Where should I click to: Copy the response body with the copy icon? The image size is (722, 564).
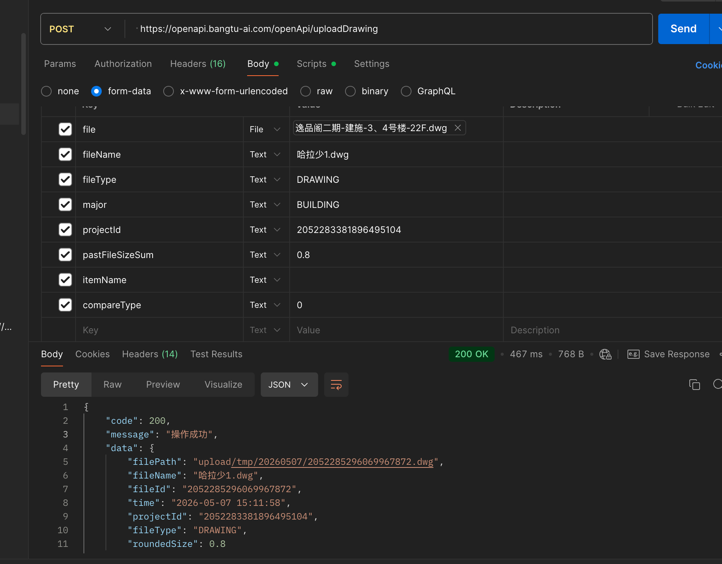coord(695,385)
